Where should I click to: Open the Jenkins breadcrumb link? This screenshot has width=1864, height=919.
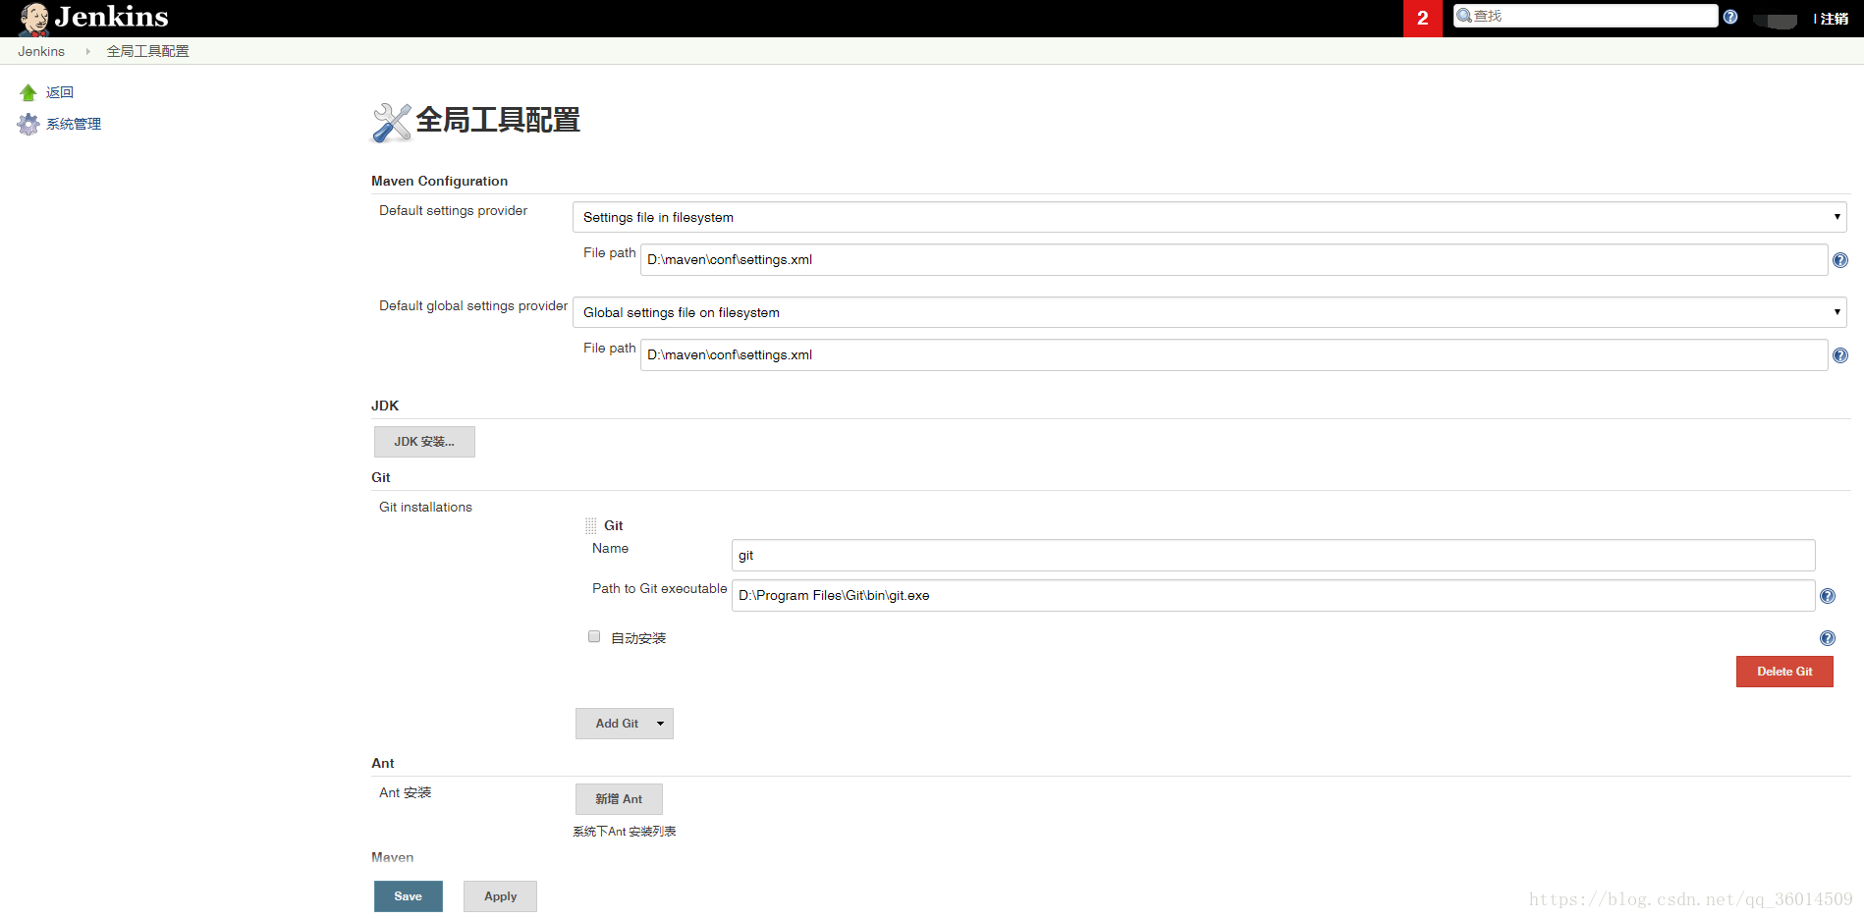(41, 51)
